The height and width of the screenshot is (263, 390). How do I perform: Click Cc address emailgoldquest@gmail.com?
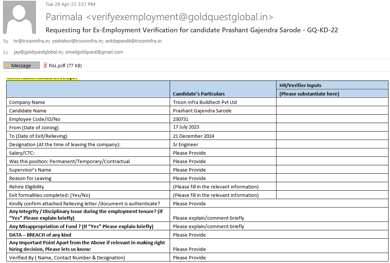pos(94,52)
